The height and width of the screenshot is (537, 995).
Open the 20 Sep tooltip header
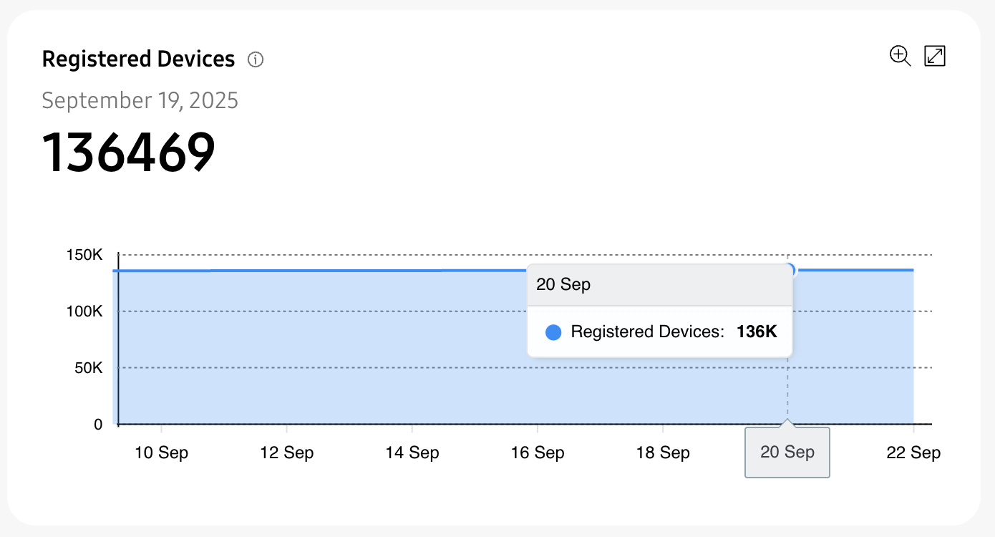point(563,284)
